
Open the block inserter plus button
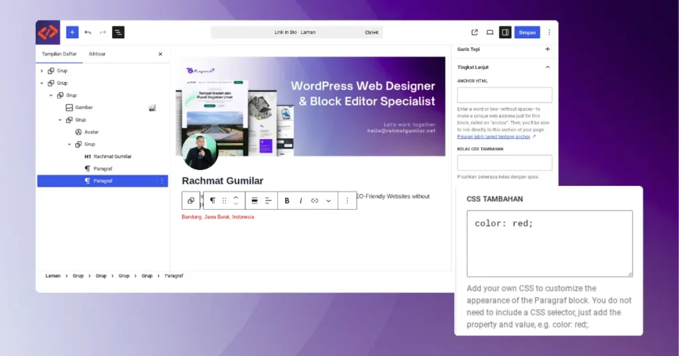pos(72,32)
